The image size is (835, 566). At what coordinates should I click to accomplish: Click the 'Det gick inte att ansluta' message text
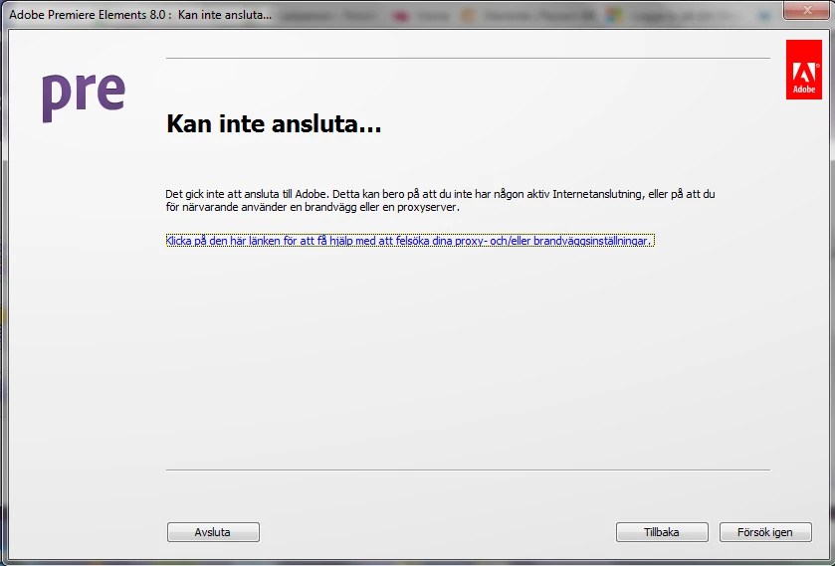440,200
